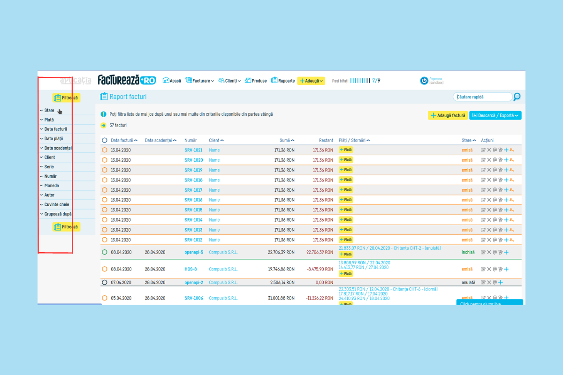Expand the Grupează după filter section
Viewport: 563px width, 375px height.
(x=57, y=214)
